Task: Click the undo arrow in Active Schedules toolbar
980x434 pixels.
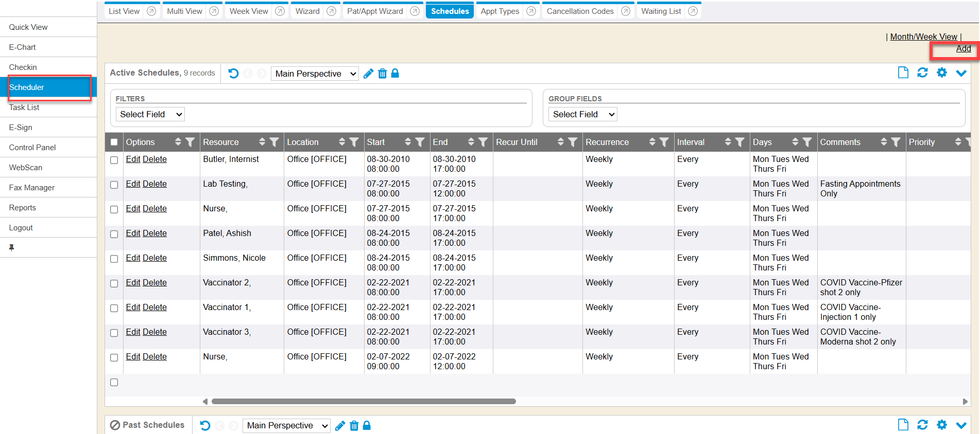Action: click(x=233, y=74)
